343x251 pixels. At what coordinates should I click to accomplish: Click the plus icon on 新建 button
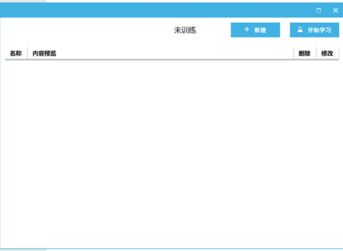[x=247, y=30]
